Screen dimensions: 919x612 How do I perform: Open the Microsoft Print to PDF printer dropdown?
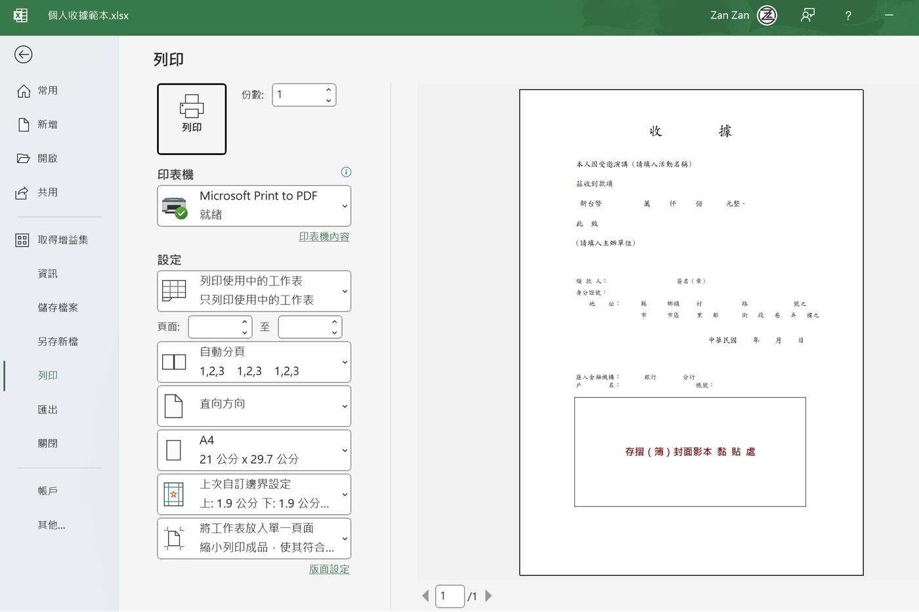point(254,206)
